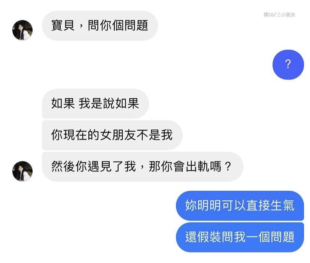Click the word 假裝 in the last reply
Viewport: 310px width, 263px height.
209,237
